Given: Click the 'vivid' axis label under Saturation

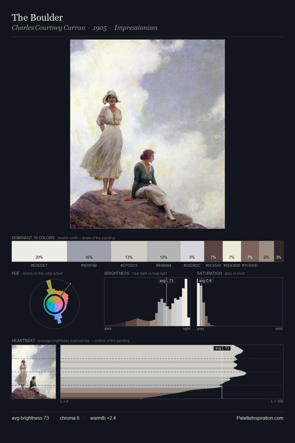Looking at the screenshot, I should [279, 329].
